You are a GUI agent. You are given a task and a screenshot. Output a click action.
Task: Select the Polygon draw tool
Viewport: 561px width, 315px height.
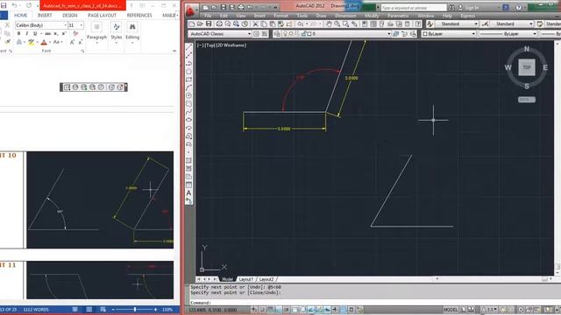pos(188,72)
